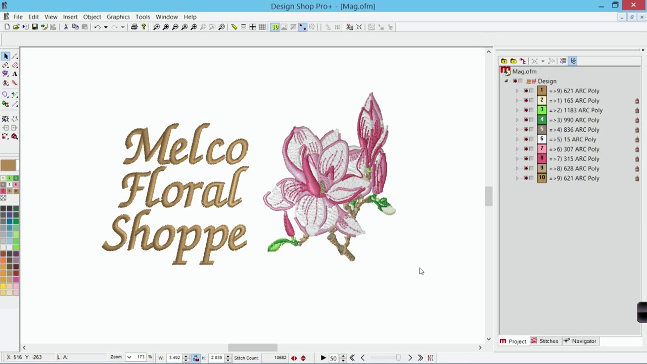This screenshot has width=647, height=364.
Task: Open the Edit menu
Action: click(x=33, y=17)
